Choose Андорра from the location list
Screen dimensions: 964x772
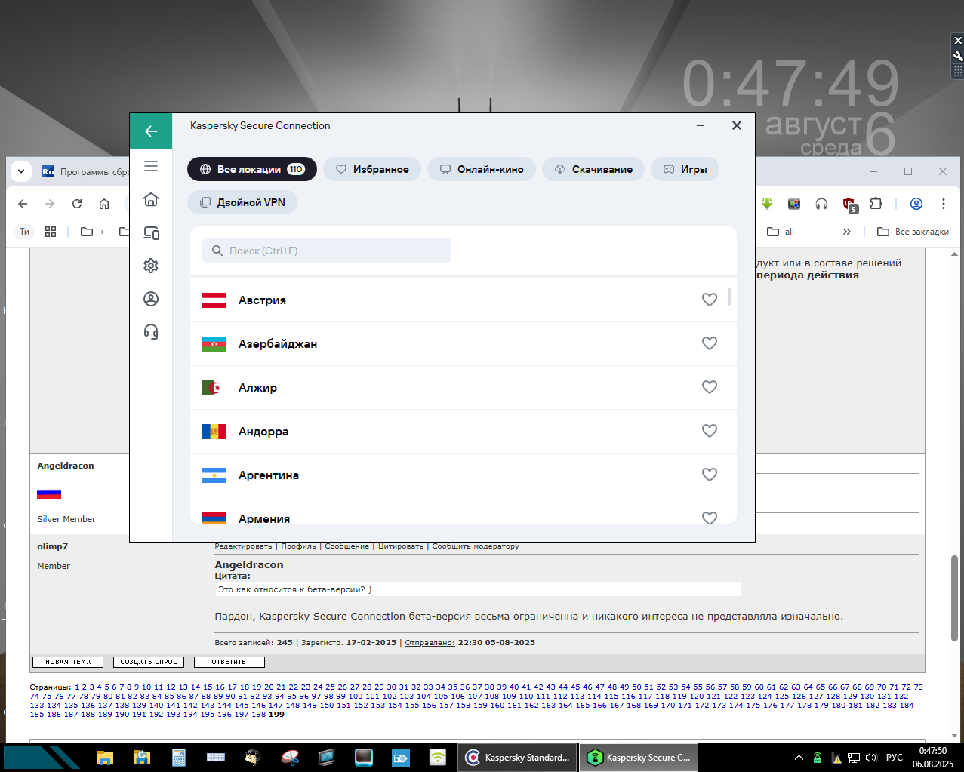(x=464, y=432)
